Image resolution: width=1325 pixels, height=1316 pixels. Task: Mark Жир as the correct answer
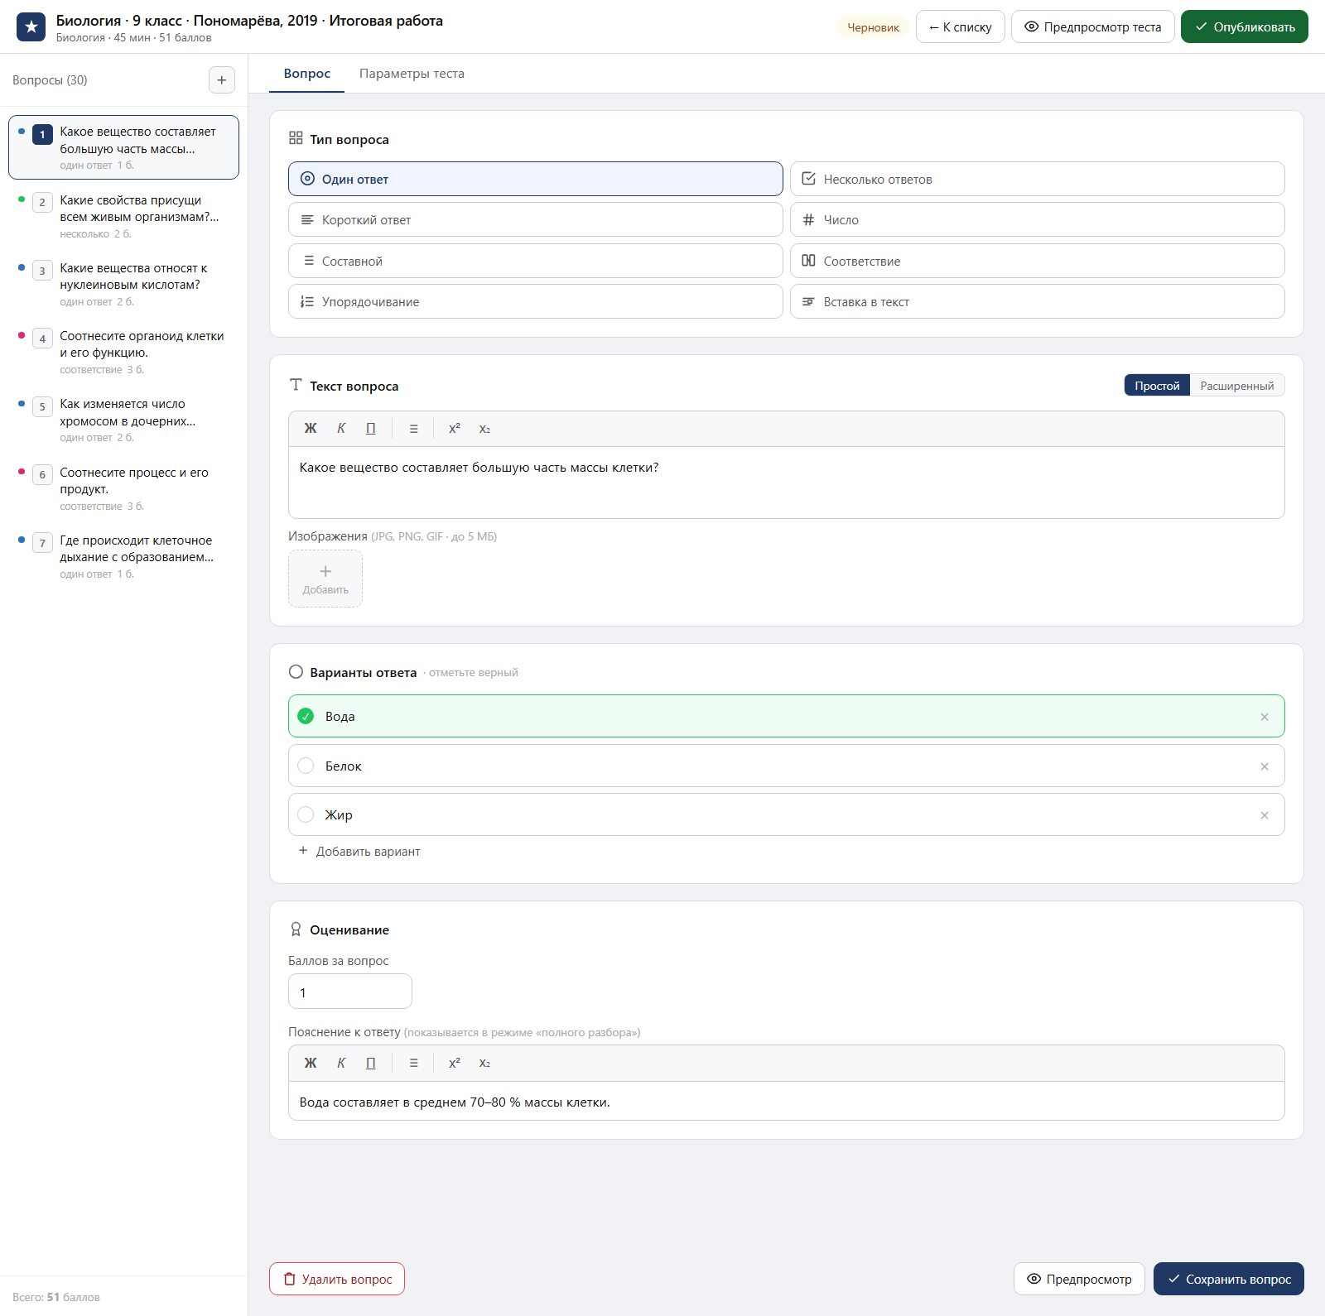[306, 815]
